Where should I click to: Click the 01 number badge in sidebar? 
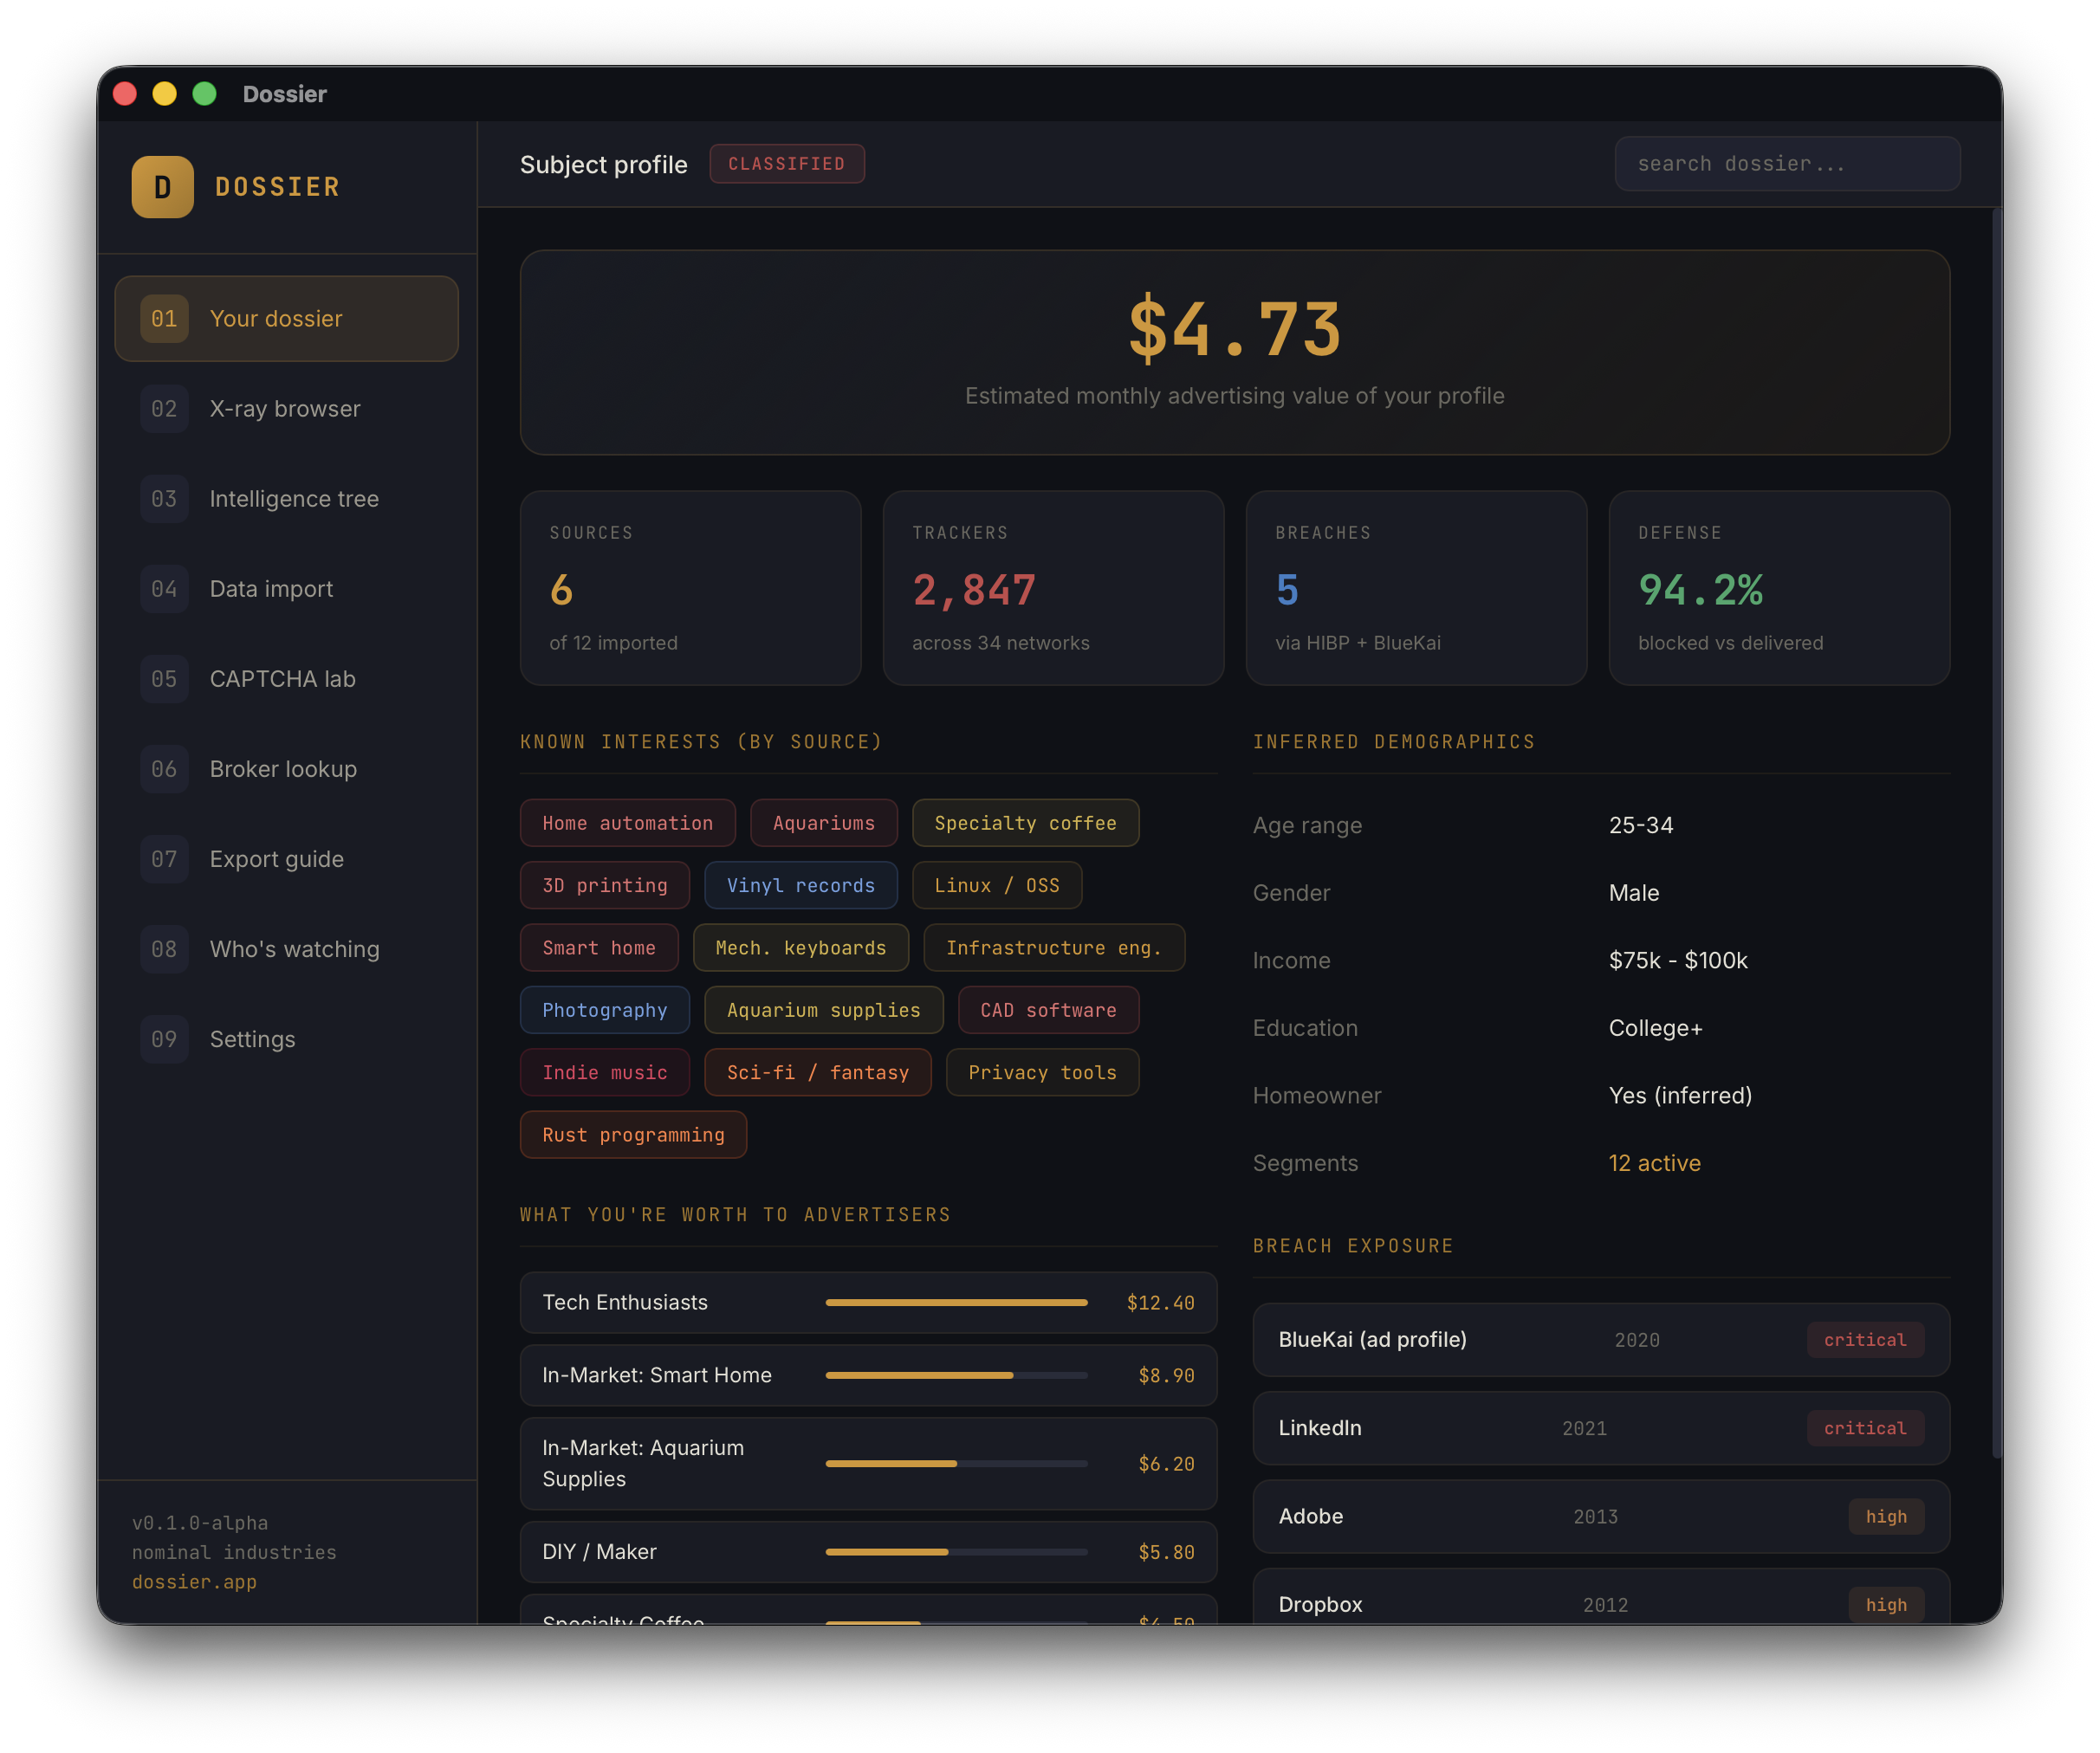[x=164, y=319]
